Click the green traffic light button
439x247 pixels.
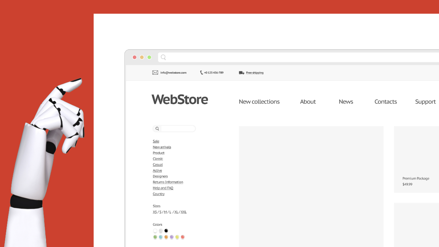point(149,57)
